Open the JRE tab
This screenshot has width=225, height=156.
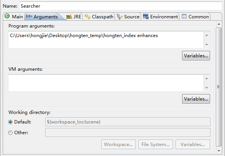coord(74,16)
